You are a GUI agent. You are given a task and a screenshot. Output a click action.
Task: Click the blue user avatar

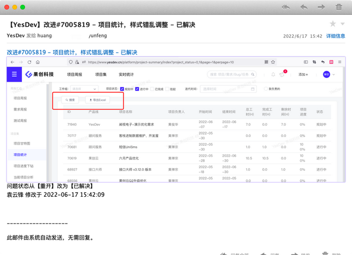[x=326, y=74]
